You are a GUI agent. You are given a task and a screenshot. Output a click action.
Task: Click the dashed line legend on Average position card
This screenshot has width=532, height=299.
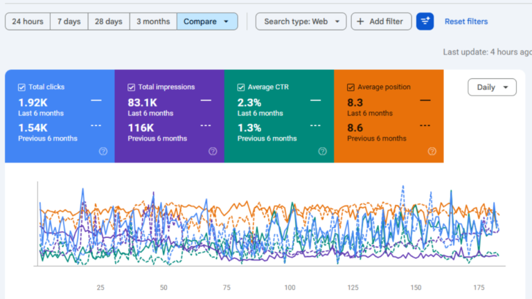[425, 125]
